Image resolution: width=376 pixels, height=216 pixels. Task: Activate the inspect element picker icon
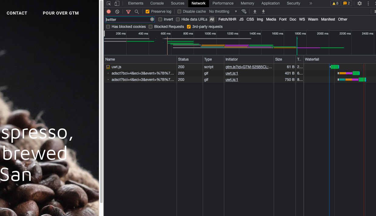109,3
